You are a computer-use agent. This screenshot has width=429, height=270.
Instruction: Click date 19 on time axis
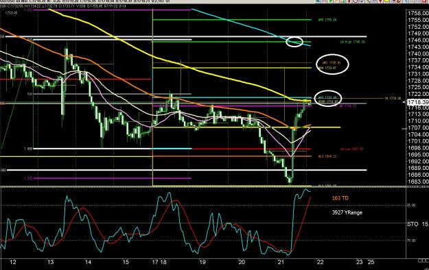(x=202, y=262)
